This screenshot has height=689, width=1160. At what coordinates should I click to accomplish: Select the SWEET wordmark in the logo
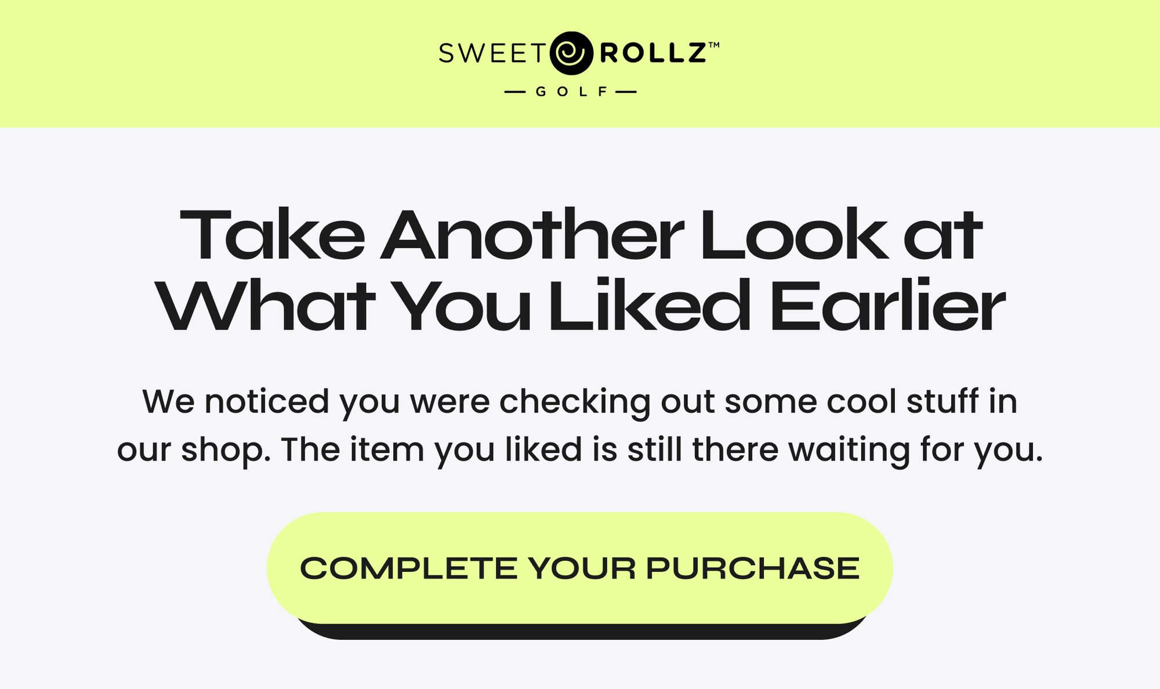pos(492,53)
